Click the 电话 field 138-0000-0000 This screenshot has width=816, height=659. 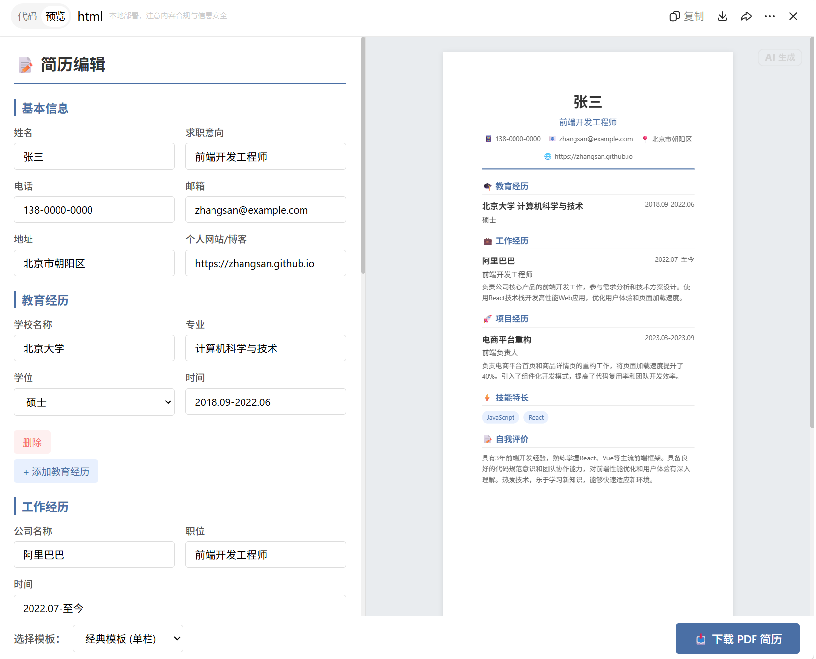[94, 209]
